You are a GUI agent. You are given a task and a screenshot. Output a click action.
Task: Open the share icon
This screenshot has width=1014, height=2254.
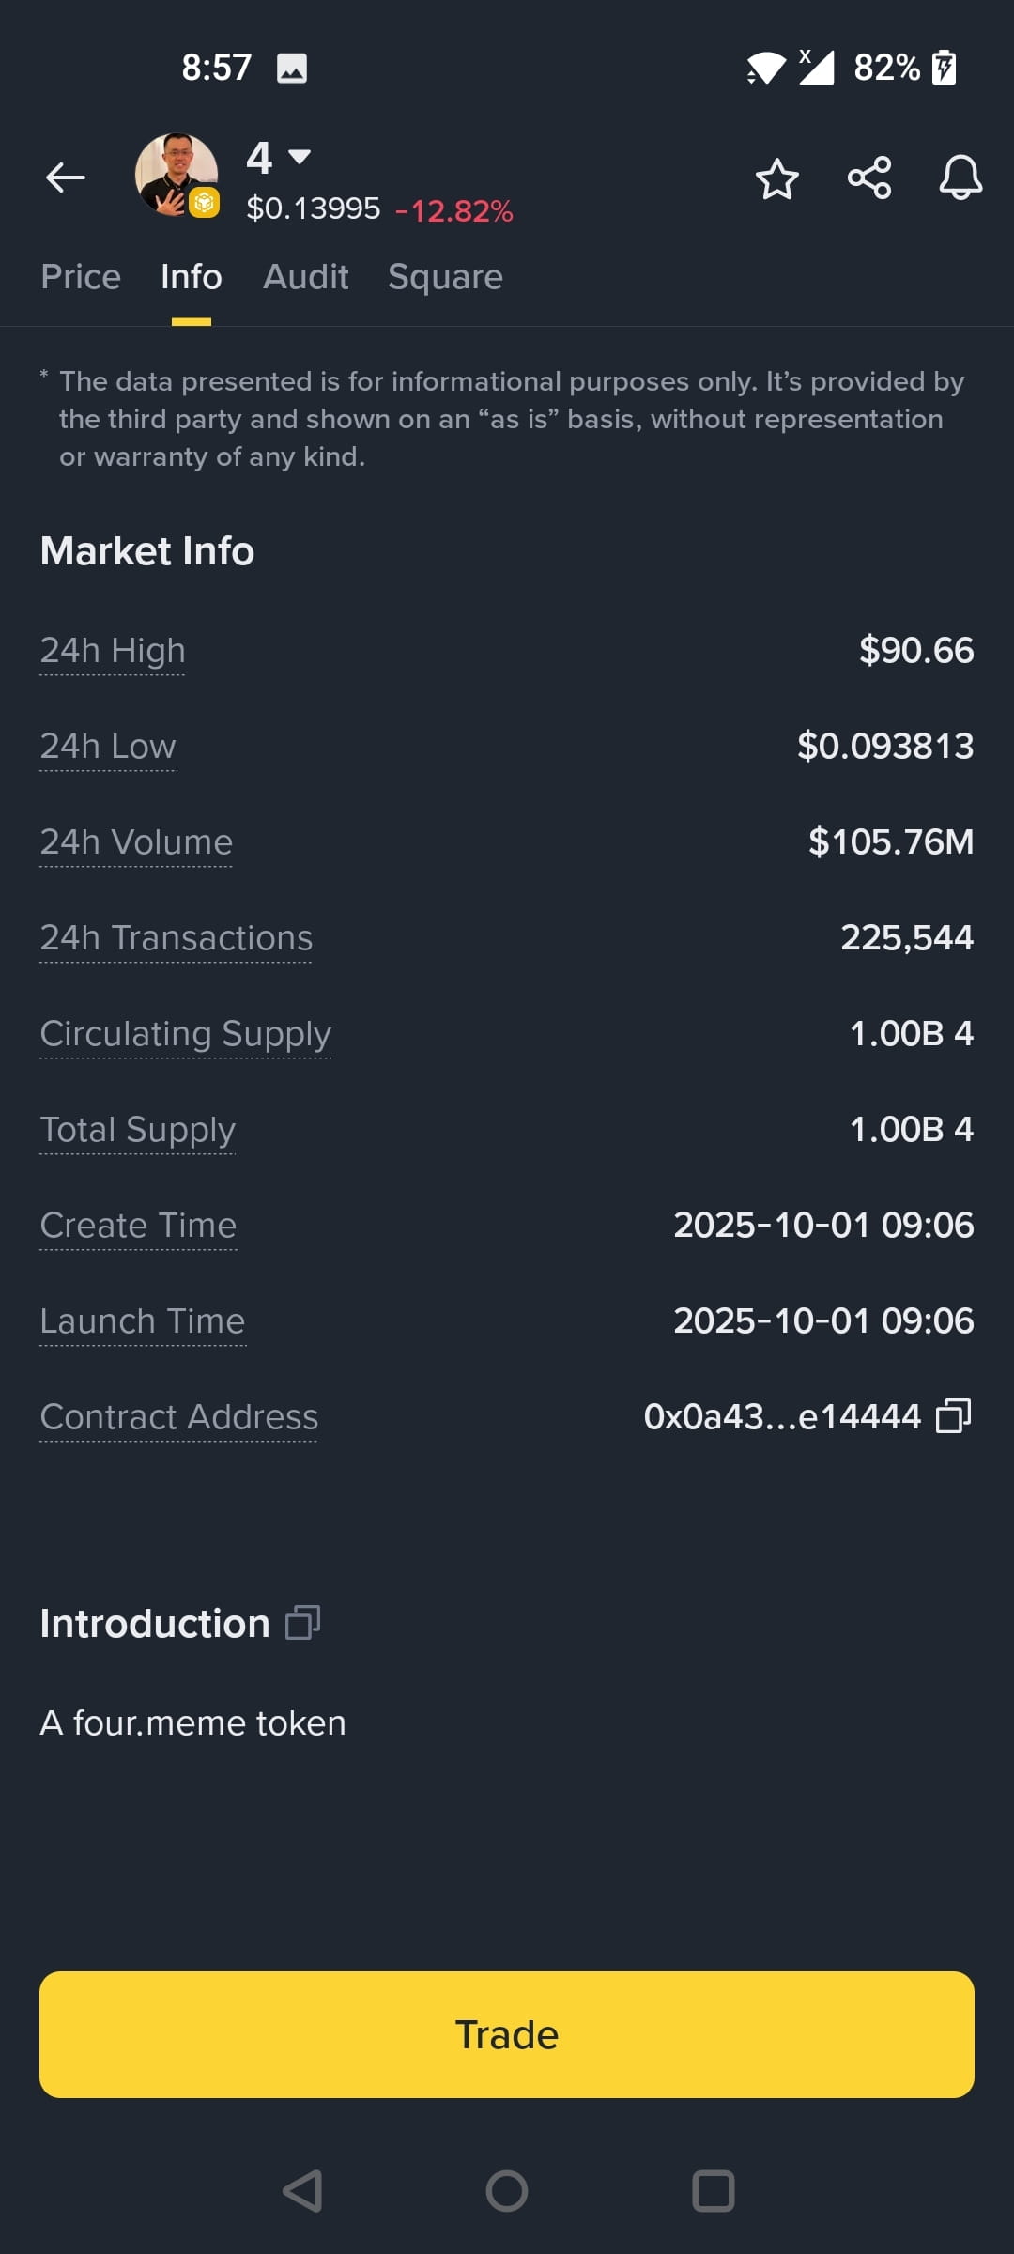[869, 178]
